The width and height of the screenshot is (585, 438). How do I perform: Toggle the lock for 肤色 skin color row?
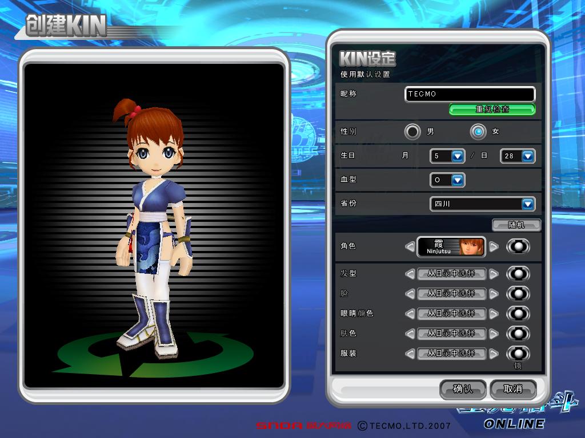pyautogui.click(x=518, y=334)
